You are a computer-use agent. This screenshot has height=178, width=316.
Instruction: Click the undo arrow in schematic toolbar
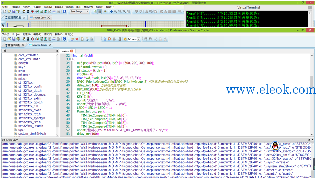pos(137,11)
